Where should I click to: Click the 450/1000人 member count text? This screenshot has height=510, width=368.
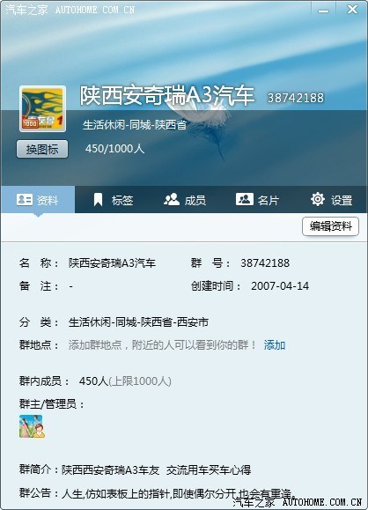pyautogui.click(x=114, y=149)
